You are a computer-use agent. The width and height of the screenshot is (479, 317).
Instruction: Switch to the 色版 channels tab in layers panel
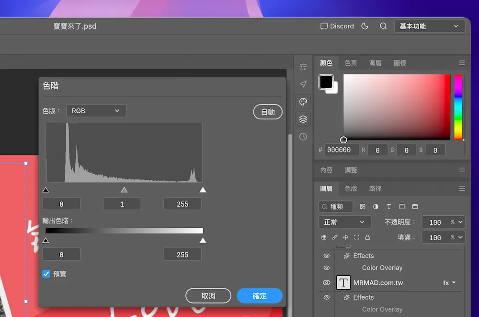pyautogui.click(x=351, y=189)
